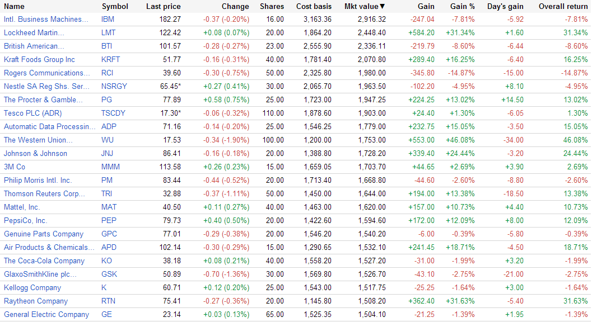The image size is (592, 322).
Task: Sort table by Name column header
Action: click(14, 6)
